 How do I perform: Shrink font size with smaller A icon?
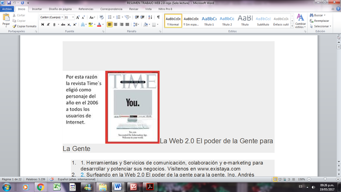click(x=83, y=18)
